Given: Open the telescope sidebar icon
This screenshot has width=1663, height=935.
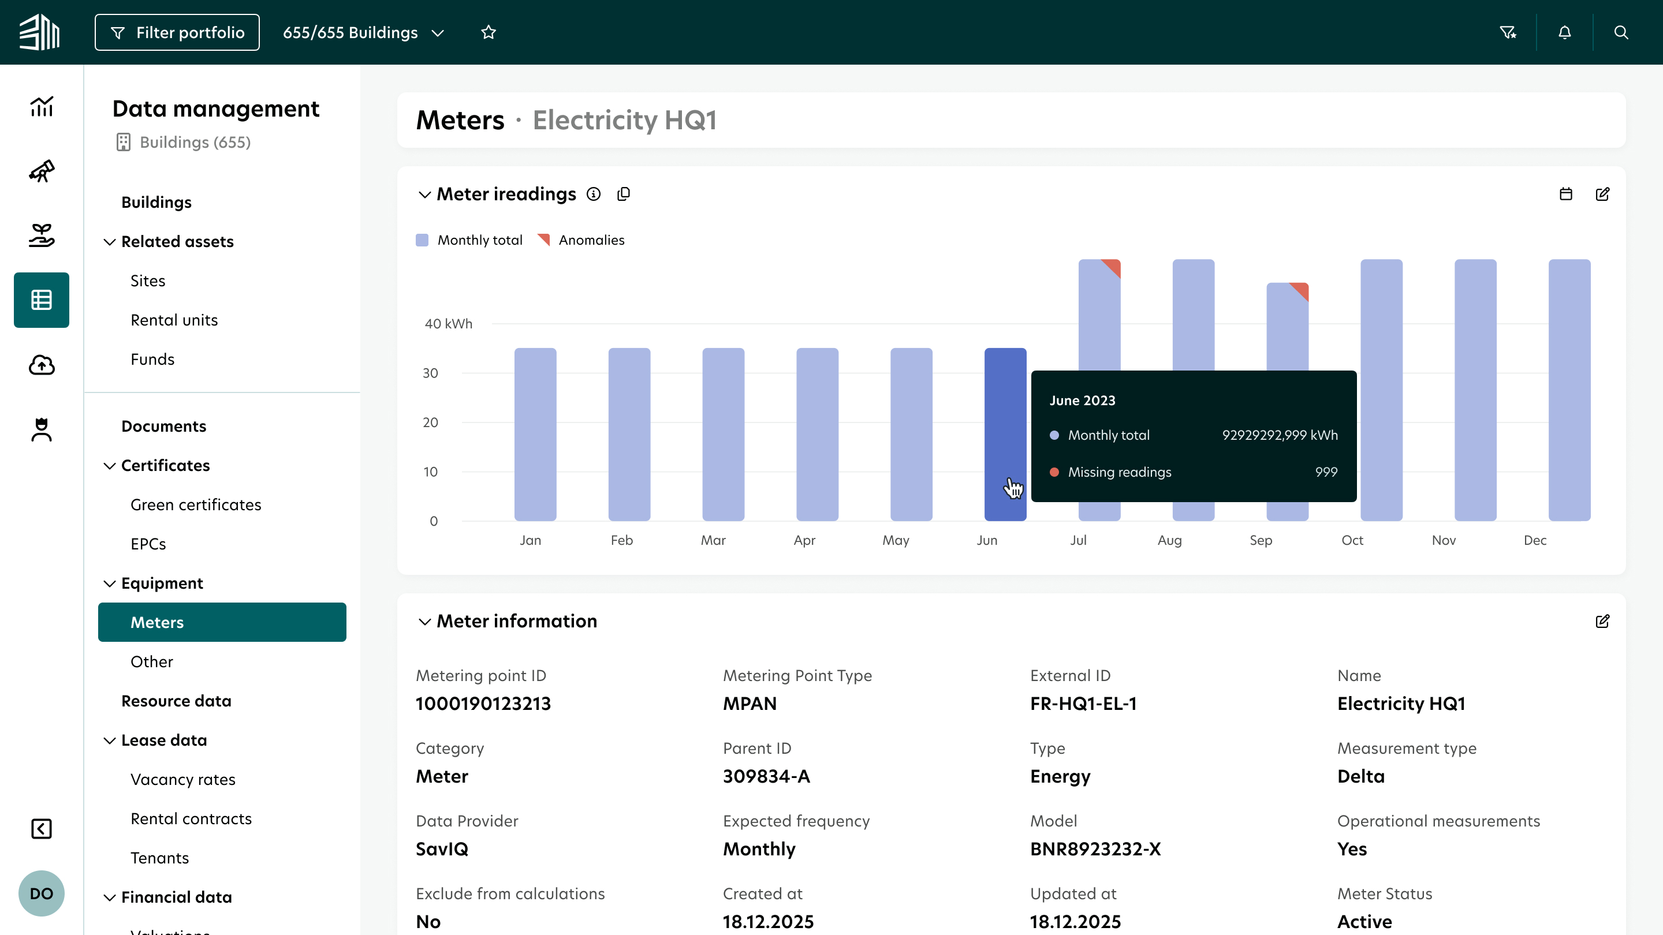Looking at the screenshot, I should tap(42, 171).
